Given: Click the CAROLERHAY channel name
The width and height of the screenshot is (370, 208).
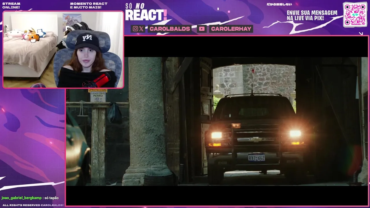Looking at the screenshot, I should (231, 29).
